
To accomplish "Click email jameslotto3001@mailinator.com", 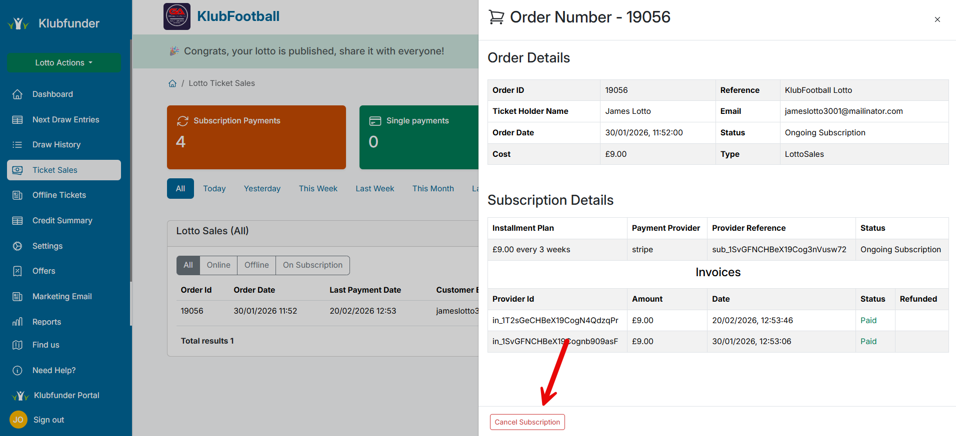I will click(844, 111).
